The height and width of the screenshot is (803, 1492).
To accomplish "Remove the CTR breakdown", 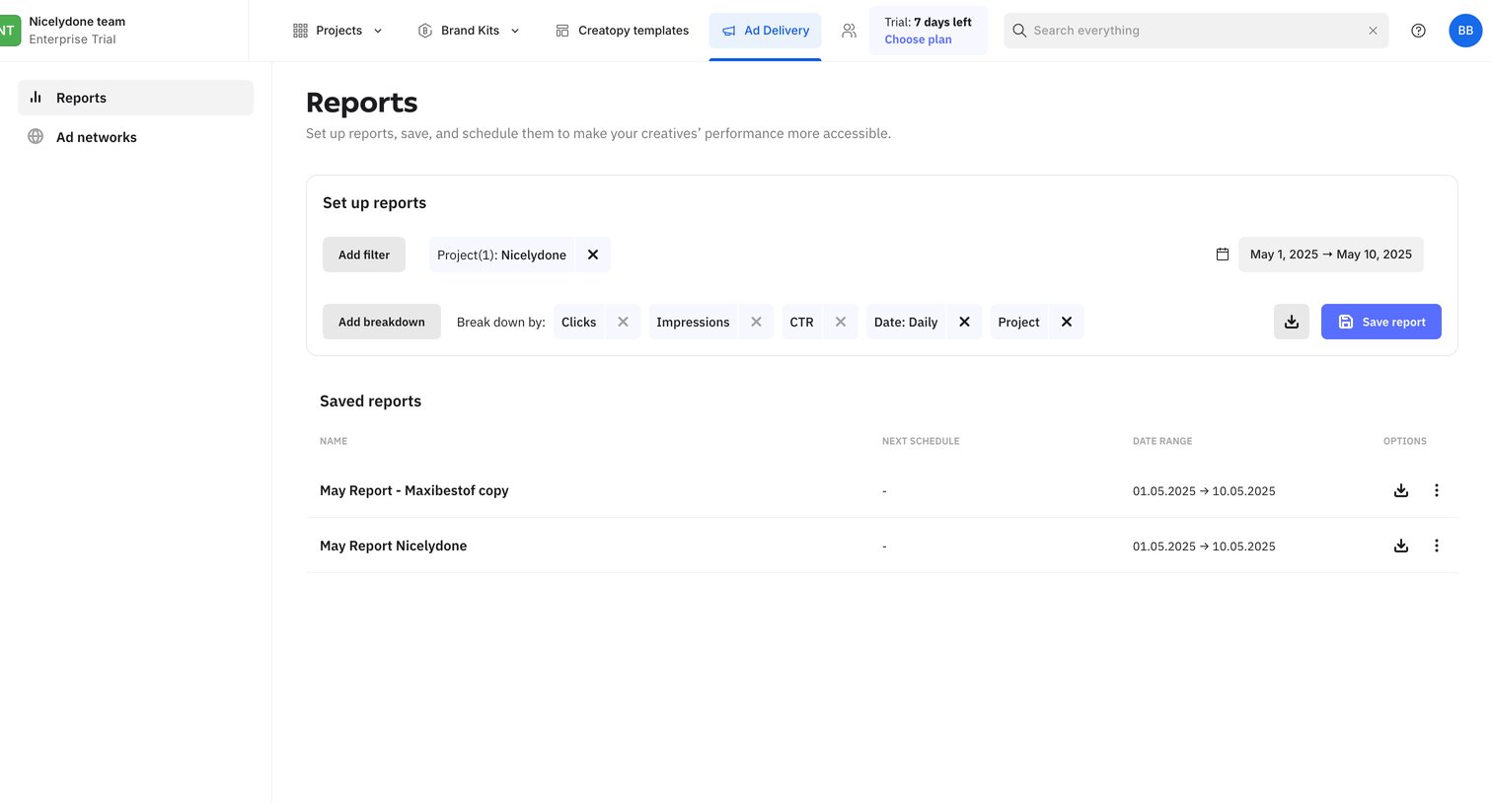I will [841, 322].
